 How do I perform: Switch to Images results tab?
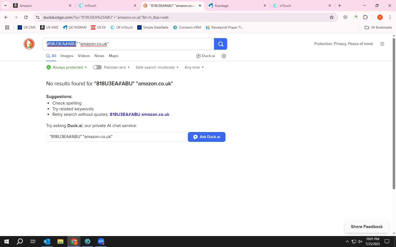67,56
